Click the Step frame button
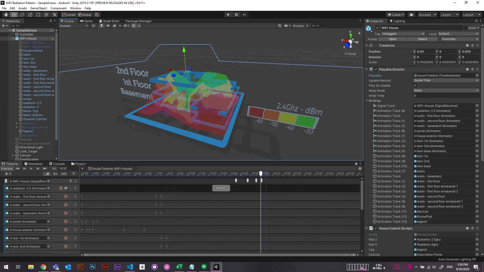Viewport: 484px width, 272px height. (x=244, y=15)
